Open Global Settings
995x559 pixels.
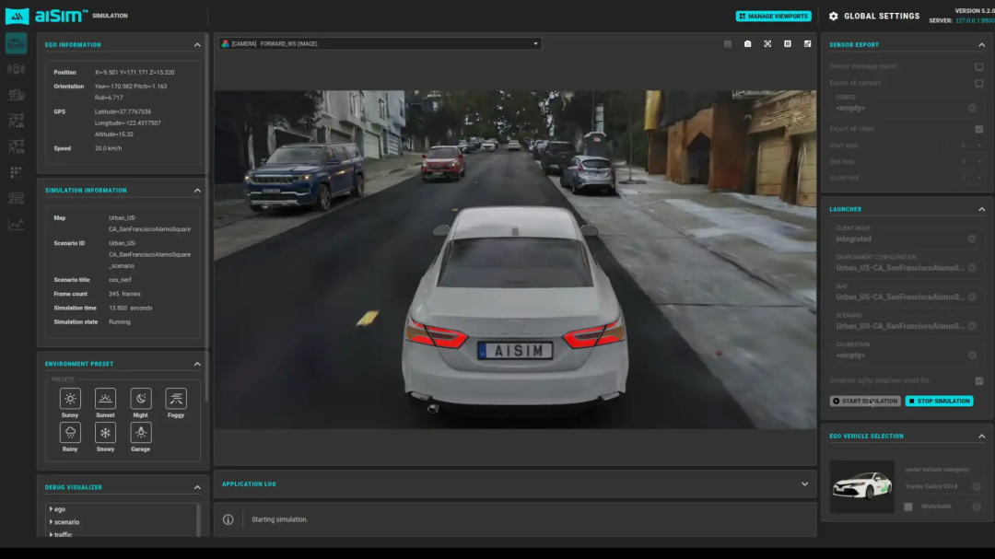[x=874, y=16]
